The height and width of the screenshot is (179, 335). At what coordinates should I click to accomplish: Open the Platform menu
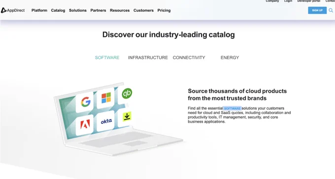click(39, 10)
